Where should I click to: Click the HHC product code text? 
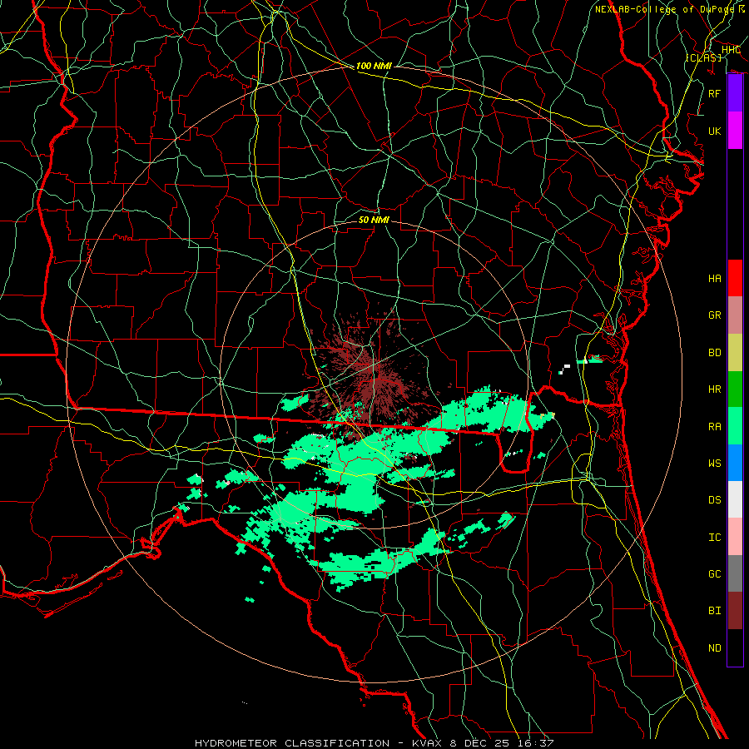point(731,49)
